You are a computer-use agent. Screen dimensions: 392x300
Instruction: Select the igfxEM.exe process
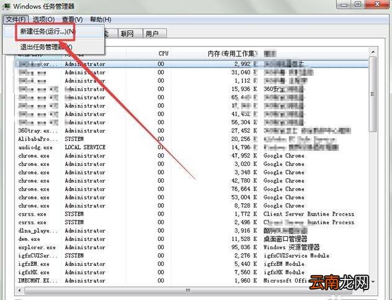pos(33,264)
